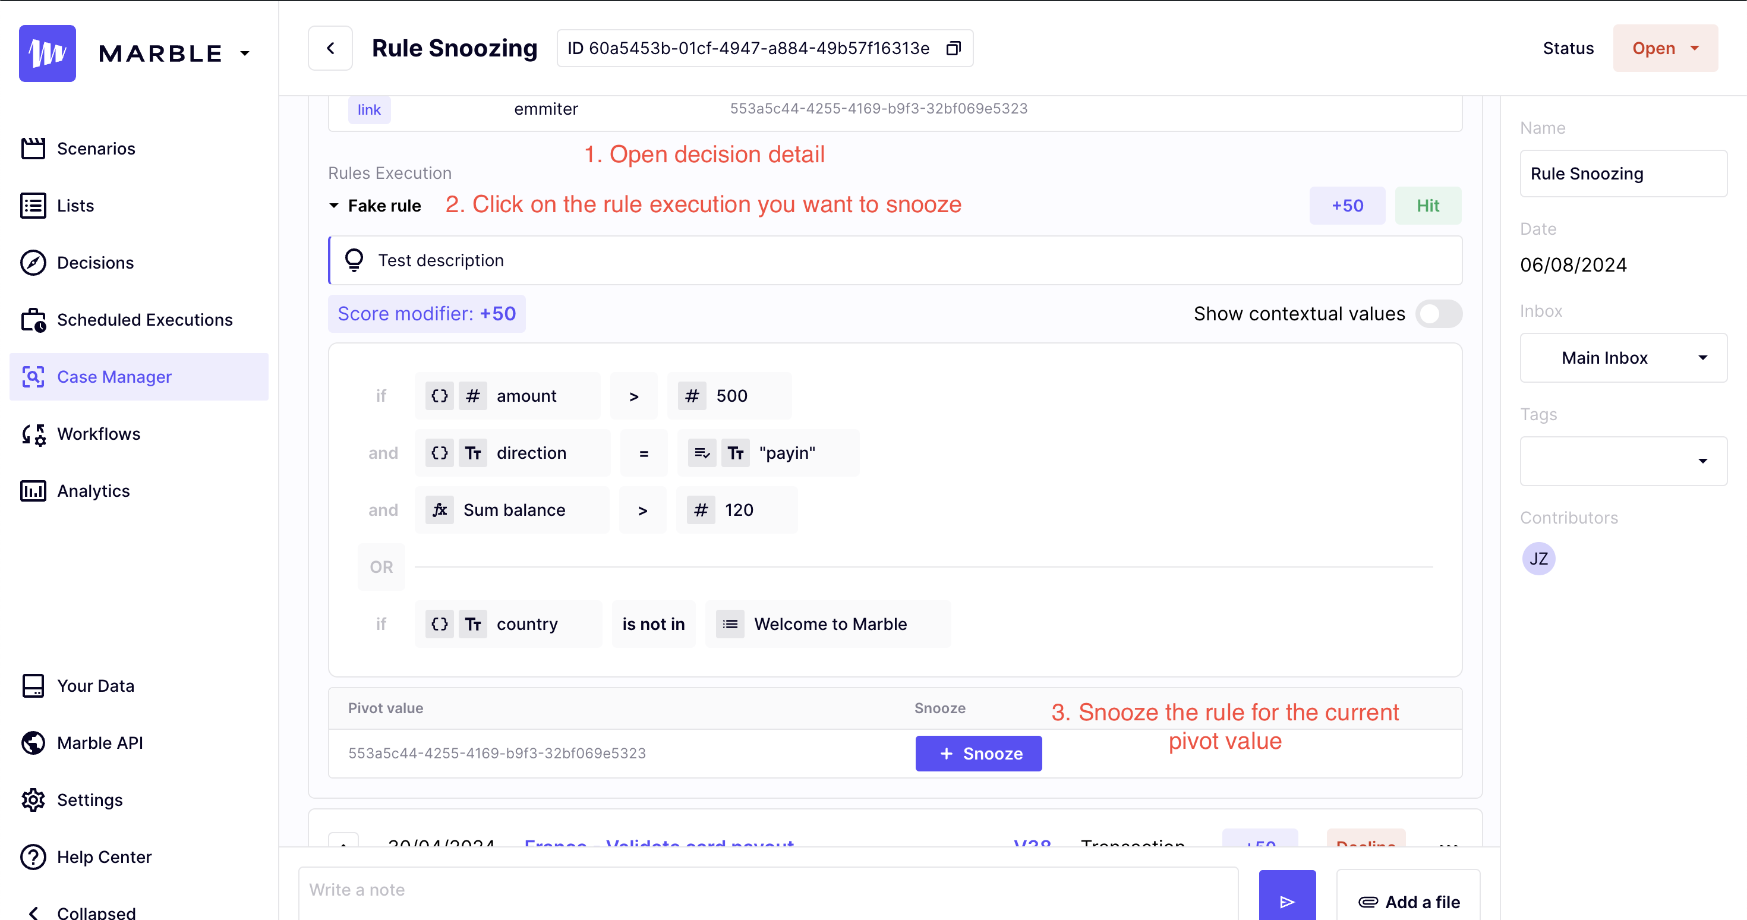Edit the case Name field
The height and width of the screenshot is (920, 1747).
pyautogui.click(x=1623, y=174)
